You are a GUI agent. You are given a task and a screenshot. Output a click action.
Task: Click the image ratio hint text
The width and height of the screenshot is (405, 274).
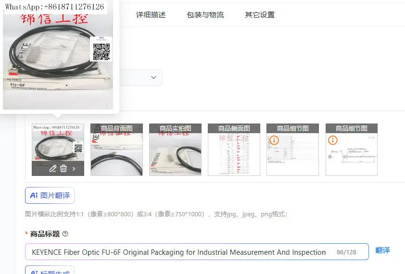[156, 214]
